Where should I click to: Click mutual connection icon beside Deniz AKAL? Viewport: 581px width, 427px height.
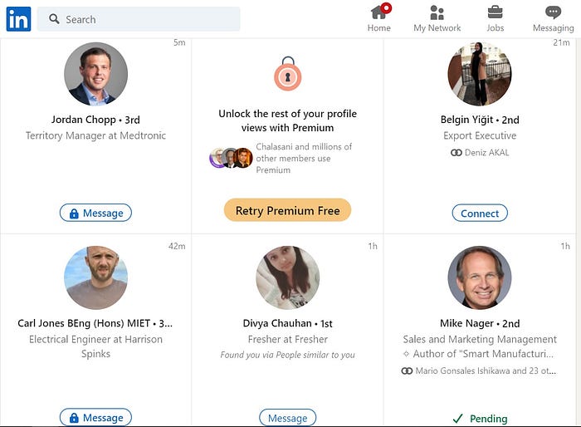[456, 153]
